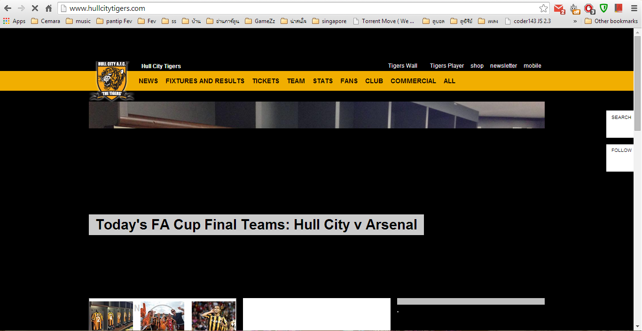Viewport: 642px width, 331px height.
Task: Open the Fev bookmark folder
Action: [147, 21]
